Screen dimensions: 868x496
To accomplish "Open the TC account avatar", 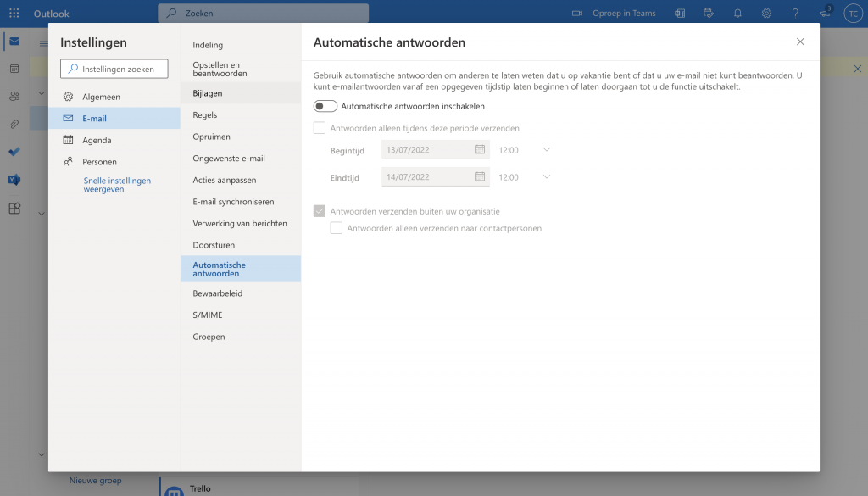I will [853, 14].
